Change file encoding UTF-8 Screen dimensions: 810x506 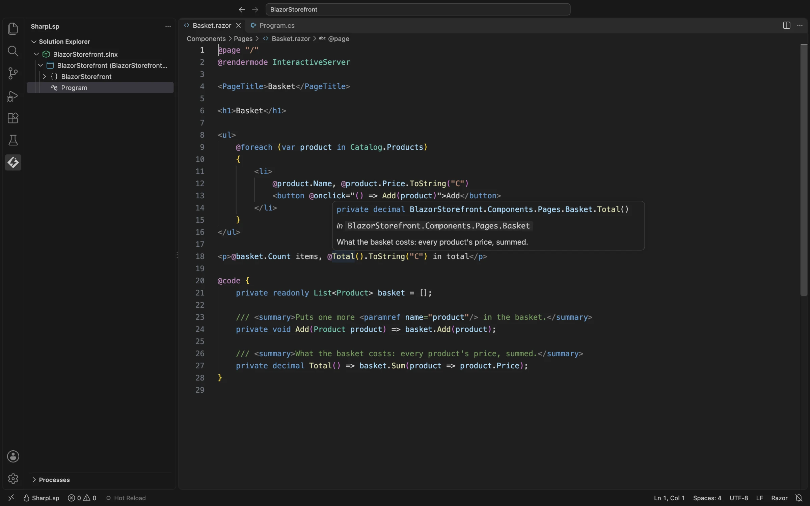coord(738,498)
